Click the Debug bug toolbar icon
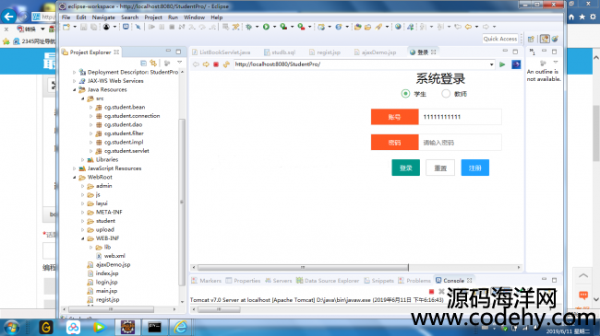The image size is (600, 336). 248,27
